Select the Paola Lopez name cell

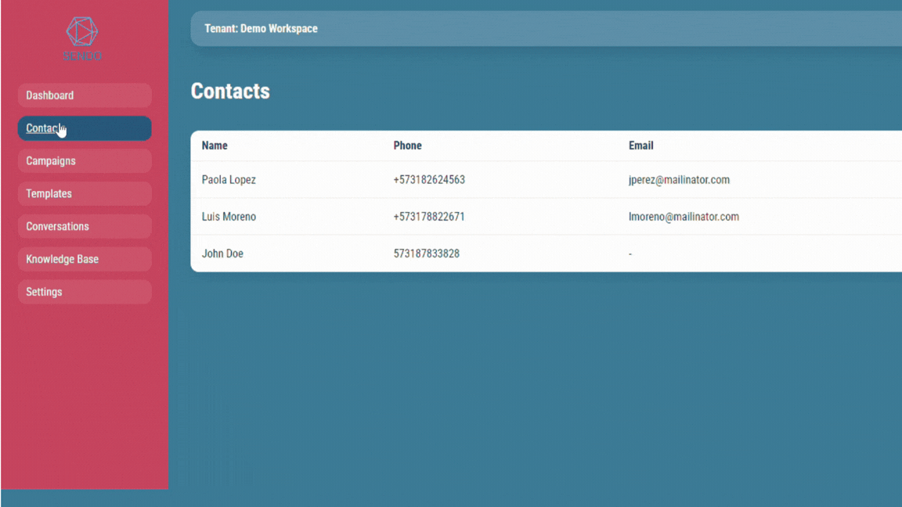[229, 180]
